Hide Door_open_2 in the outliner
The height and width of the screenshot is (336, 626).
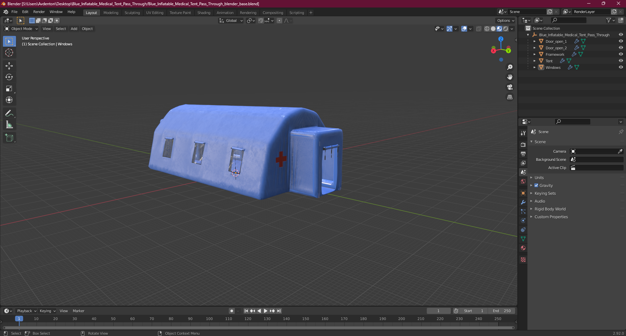coord(621,48)
